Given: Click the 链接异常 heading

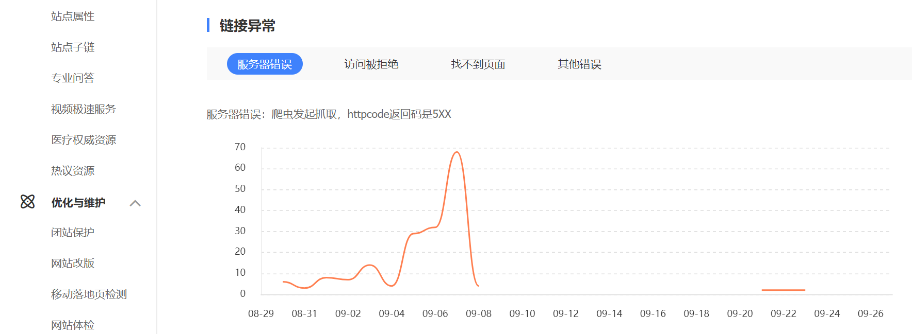Looking at the screenshot, I should point(248,26).
